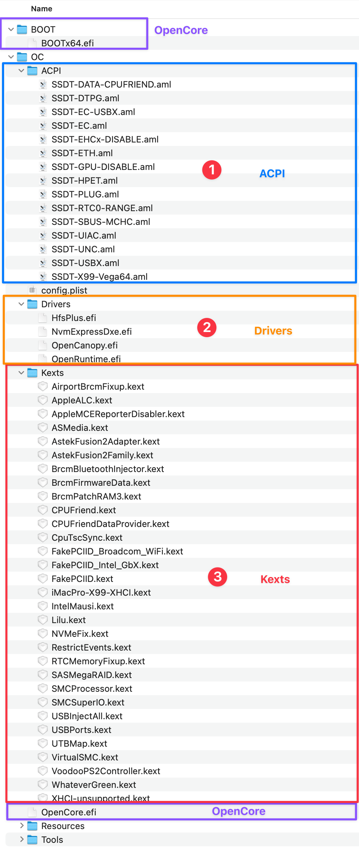Select SSDT-DATA-CPUFRIEND.aml in the list
This screenshot has width=359, height=849.
[111, 84]
